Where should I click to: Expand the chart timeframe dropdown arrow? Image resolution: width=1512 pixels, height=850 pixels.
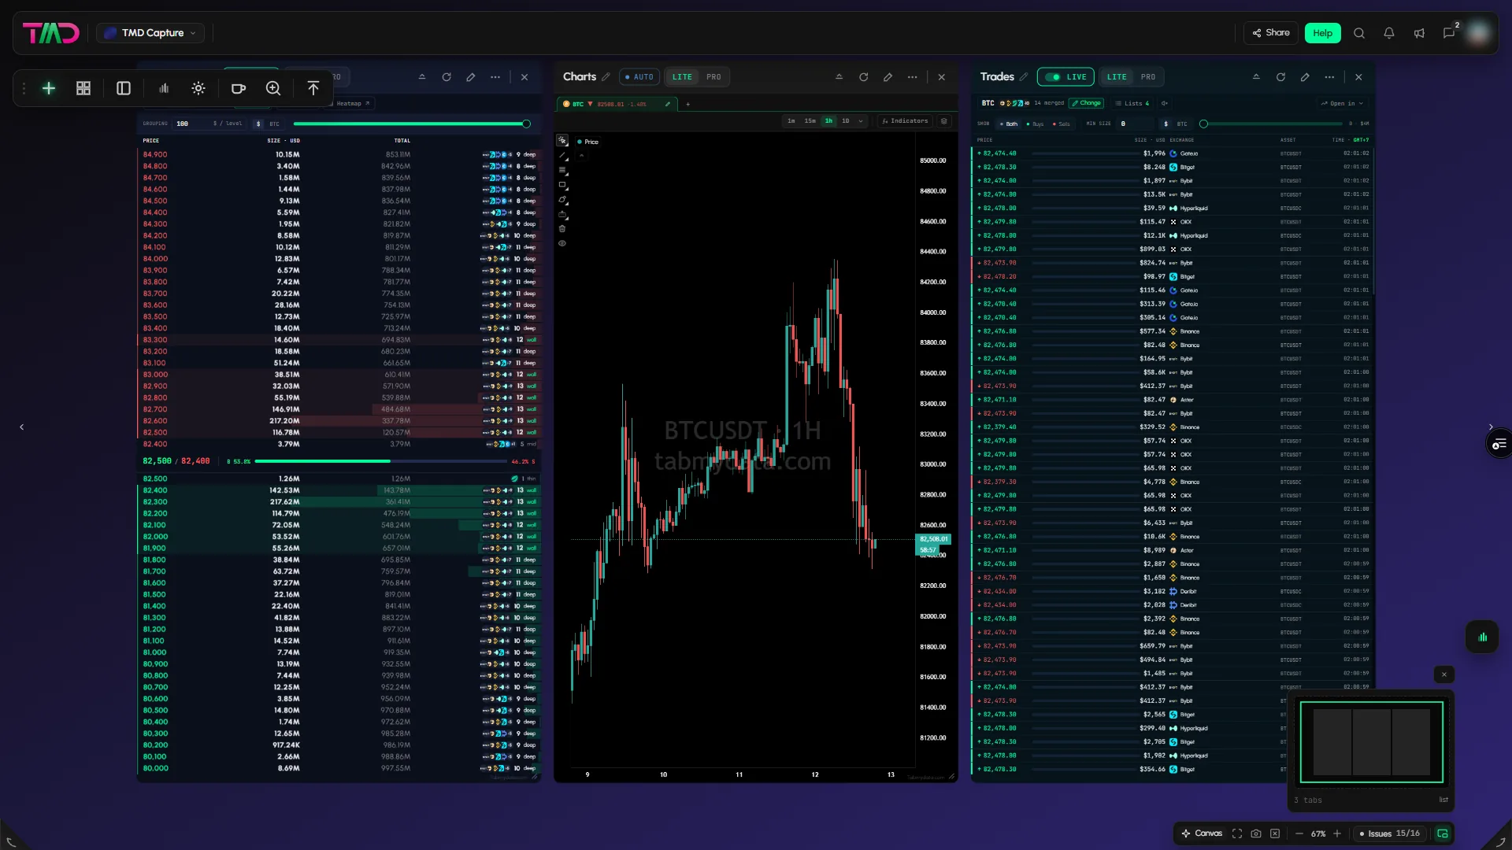[861, 121]
